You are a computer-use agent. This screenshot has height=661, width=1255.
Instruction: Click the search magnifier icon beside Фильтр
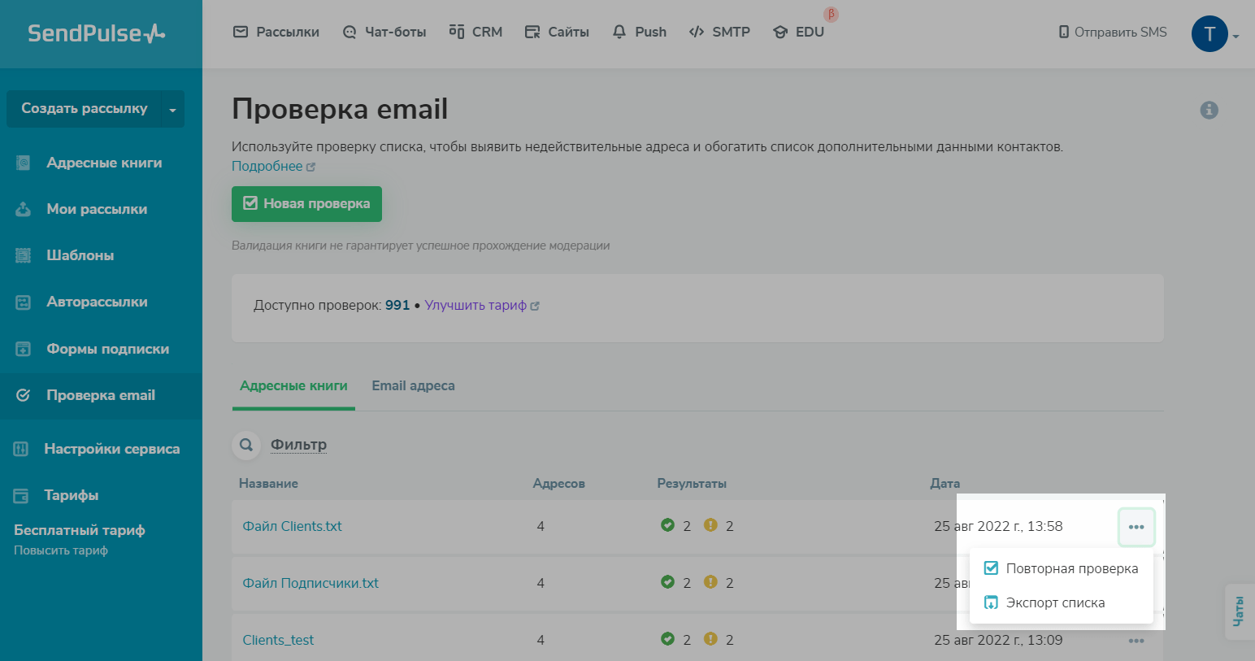click(245, 445)
